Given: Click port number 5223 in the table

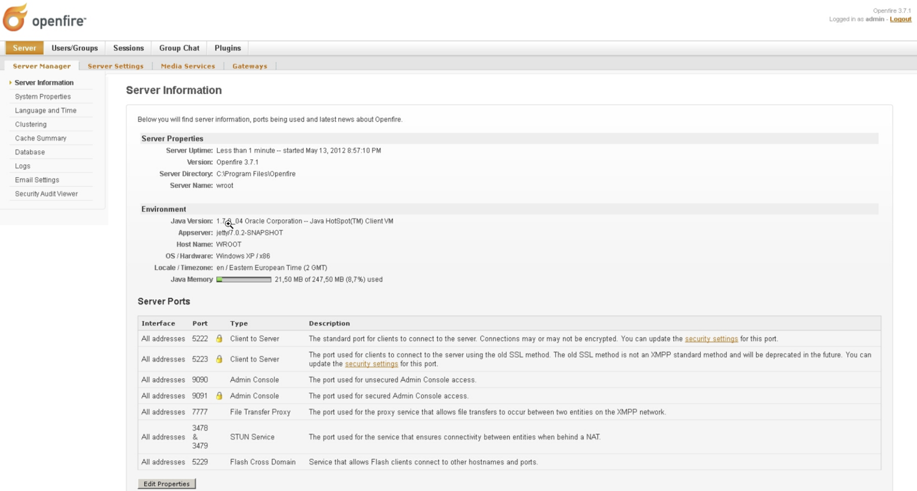Looking at the screenshot, I should click(200, 359).
